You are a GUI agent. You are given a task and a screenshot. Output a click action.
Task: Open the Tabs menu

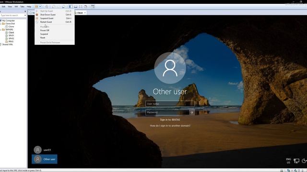tap(23, 6)
